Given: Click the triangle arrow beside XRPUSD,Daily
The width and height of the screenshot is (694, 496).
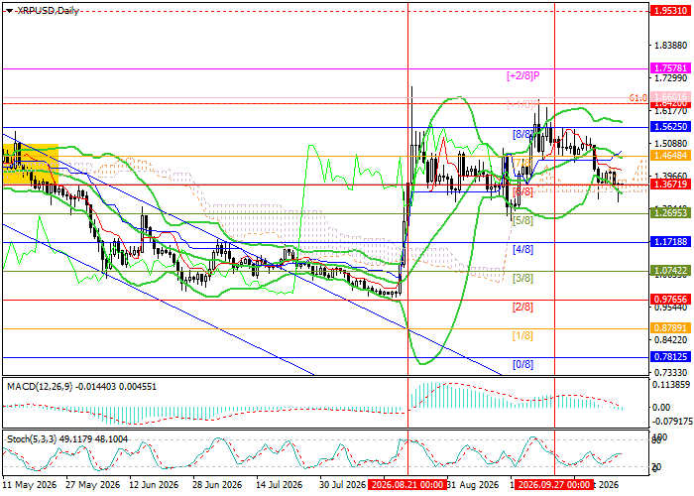Looking at the screenshot, I should click(9, 11).
